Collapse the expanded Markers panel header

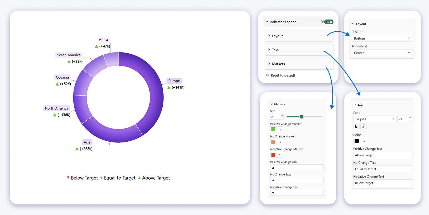pyautogui.click(x=278, y=104)
